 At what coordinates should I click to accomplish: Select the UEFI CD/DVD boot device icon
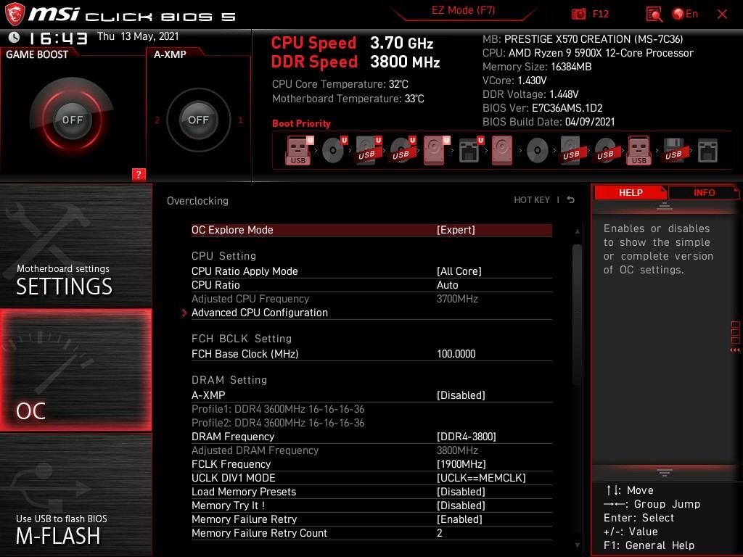334,151
